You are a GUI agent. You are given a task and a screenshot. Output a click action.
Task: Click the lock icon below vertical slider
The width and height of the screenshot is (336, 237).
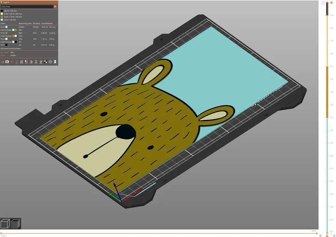(327, 235)
